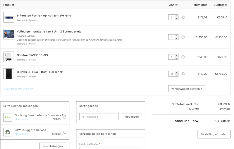Open the 6 Panelen Portrait product thumbnail

tap(9, 17)
